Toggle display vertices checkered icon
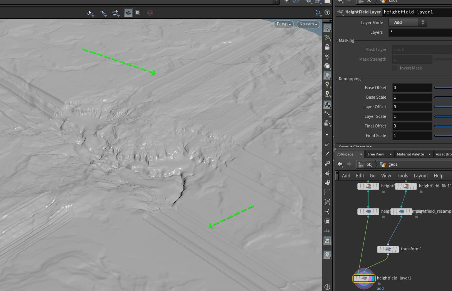 pyautogui.click(x=327, y=202)
